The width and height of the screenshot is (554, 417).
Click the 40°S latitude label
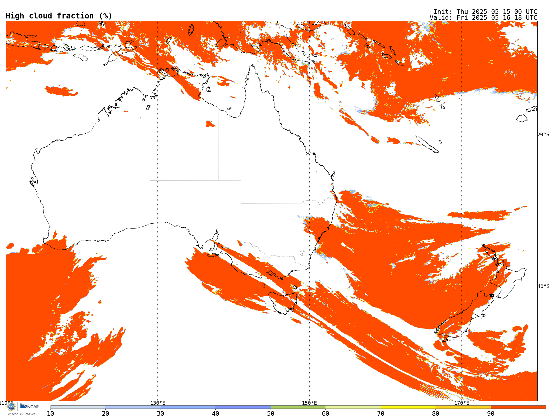tap(543, 286)
